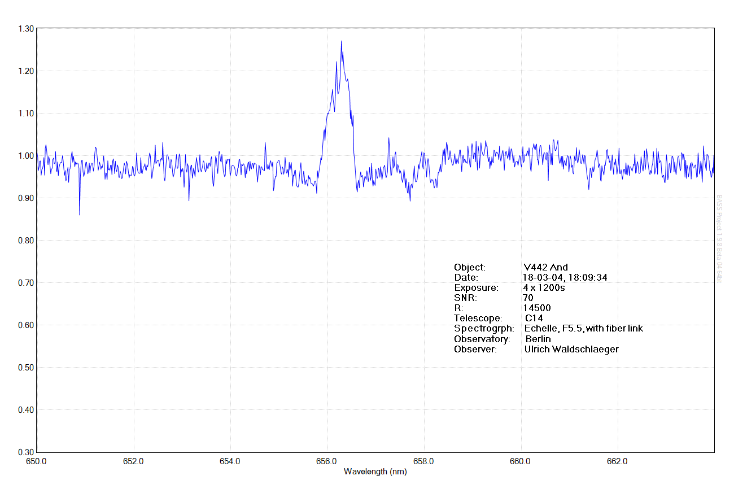This screenshot has width=734, height=480.
Task: Click the deep absorption dip near 651 nm
Action: (80, 214)
